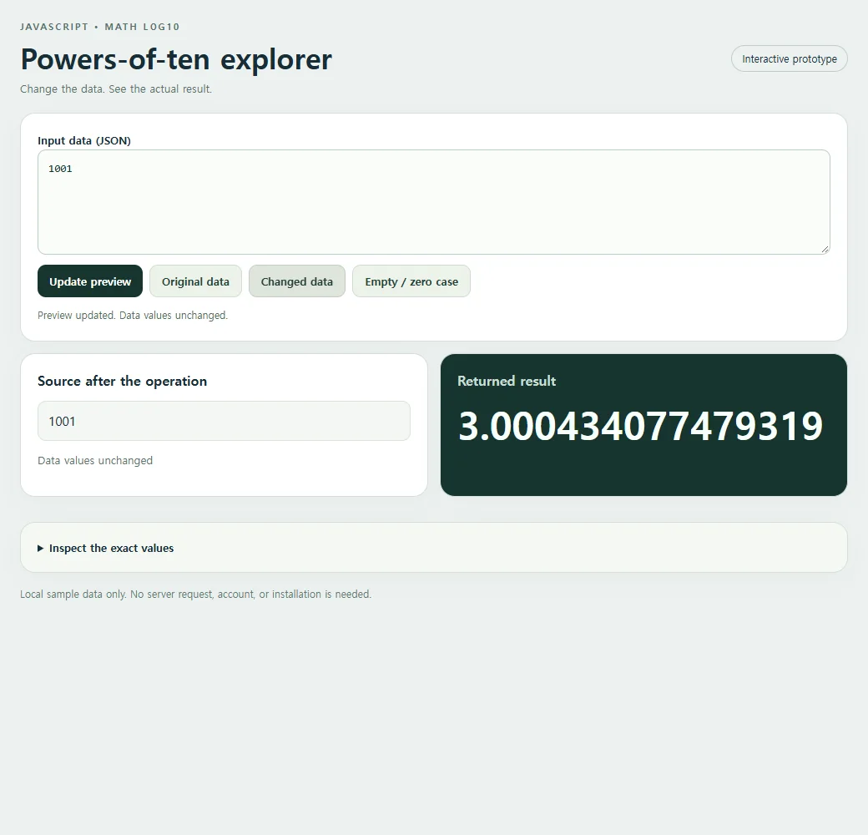Click the Data values unchanged note under source
The image size is (868, 835).
95,460
